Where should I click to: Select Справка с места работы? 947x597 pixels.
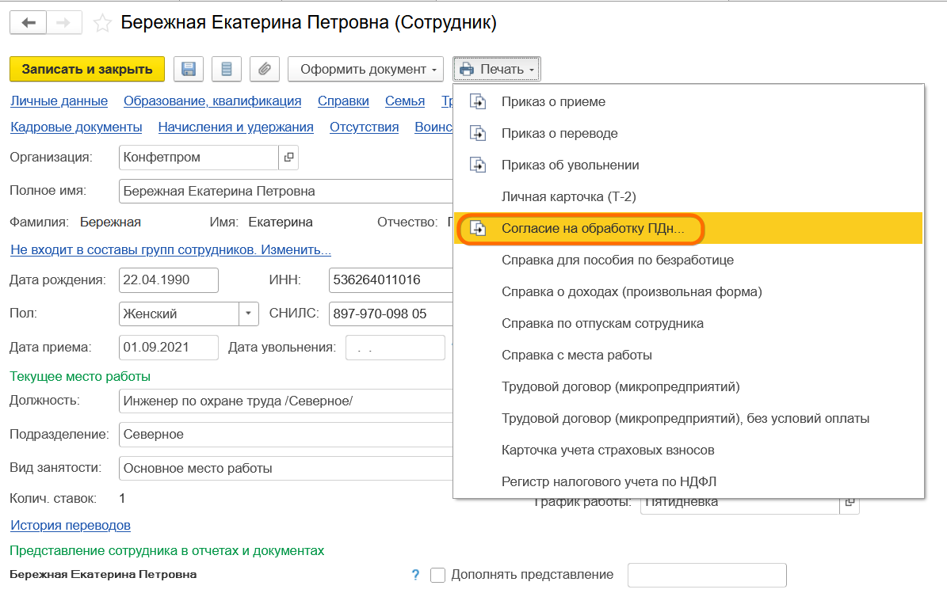pos(576,355)
